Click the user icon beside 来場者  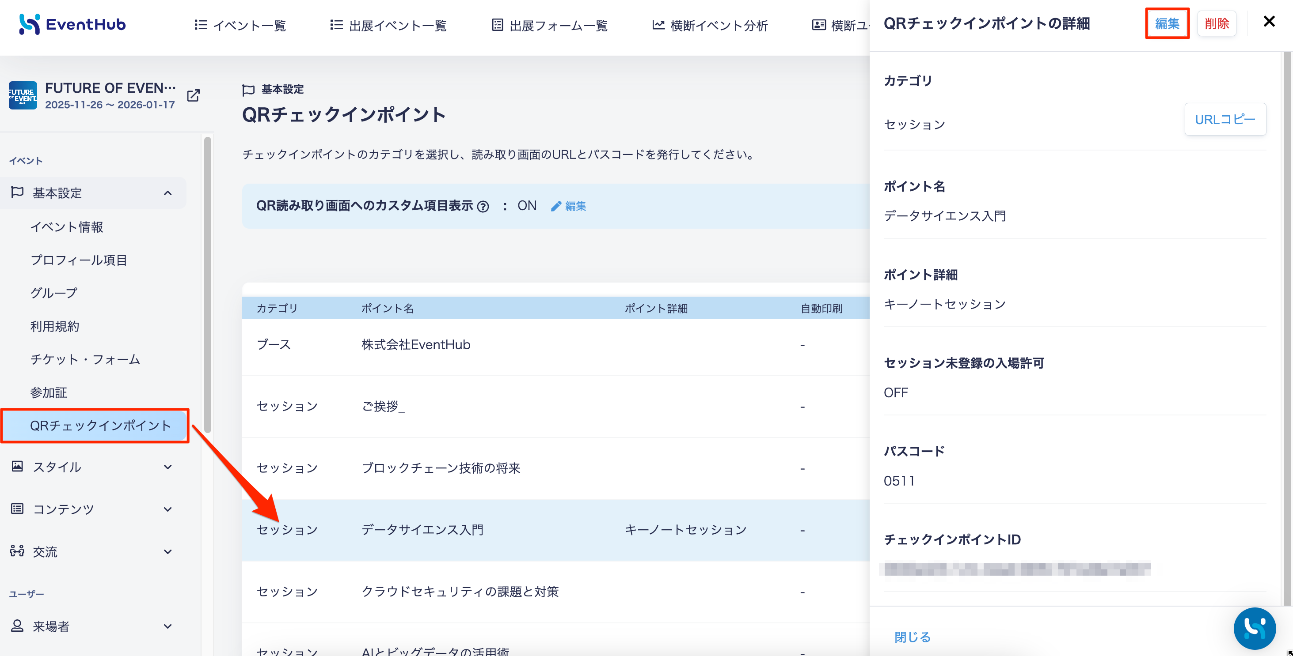tap(17, 626)
